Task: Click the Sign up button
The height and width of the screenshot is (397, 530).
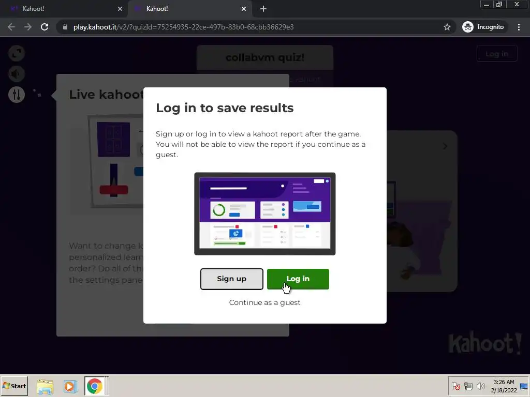Action: click(231, 279)
